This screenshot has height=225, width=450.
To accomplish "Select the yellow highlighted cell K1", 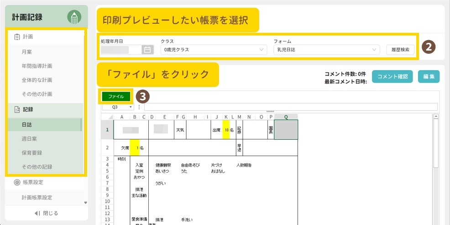I will [226, 130].
